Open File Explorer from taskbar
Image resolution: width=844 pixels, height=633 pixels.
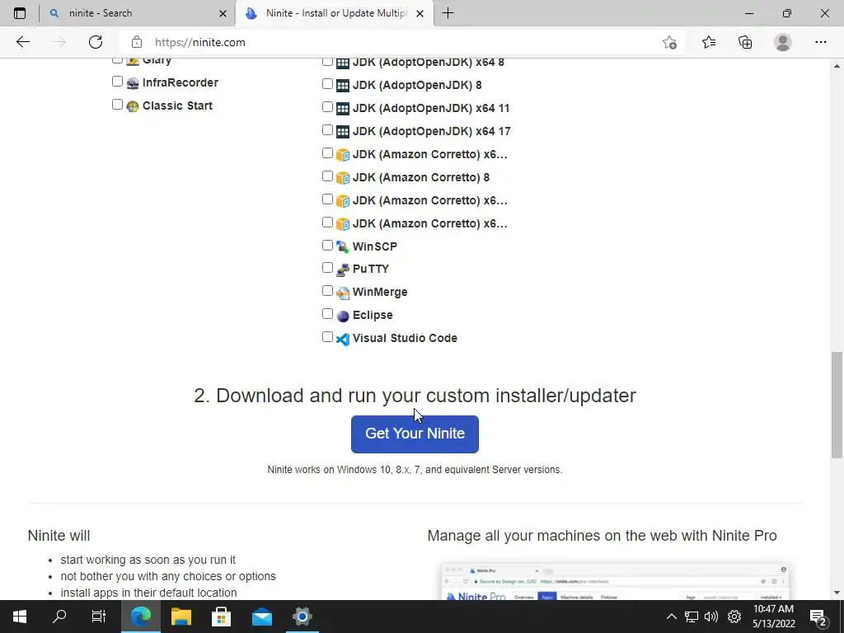pyautogui.click(x=181, y=617)
